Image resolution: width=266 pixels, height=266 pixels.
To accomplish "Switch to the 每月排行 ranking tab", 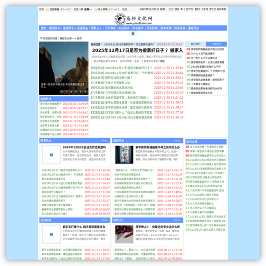I will pyautogui.click(x=195, y=44).
